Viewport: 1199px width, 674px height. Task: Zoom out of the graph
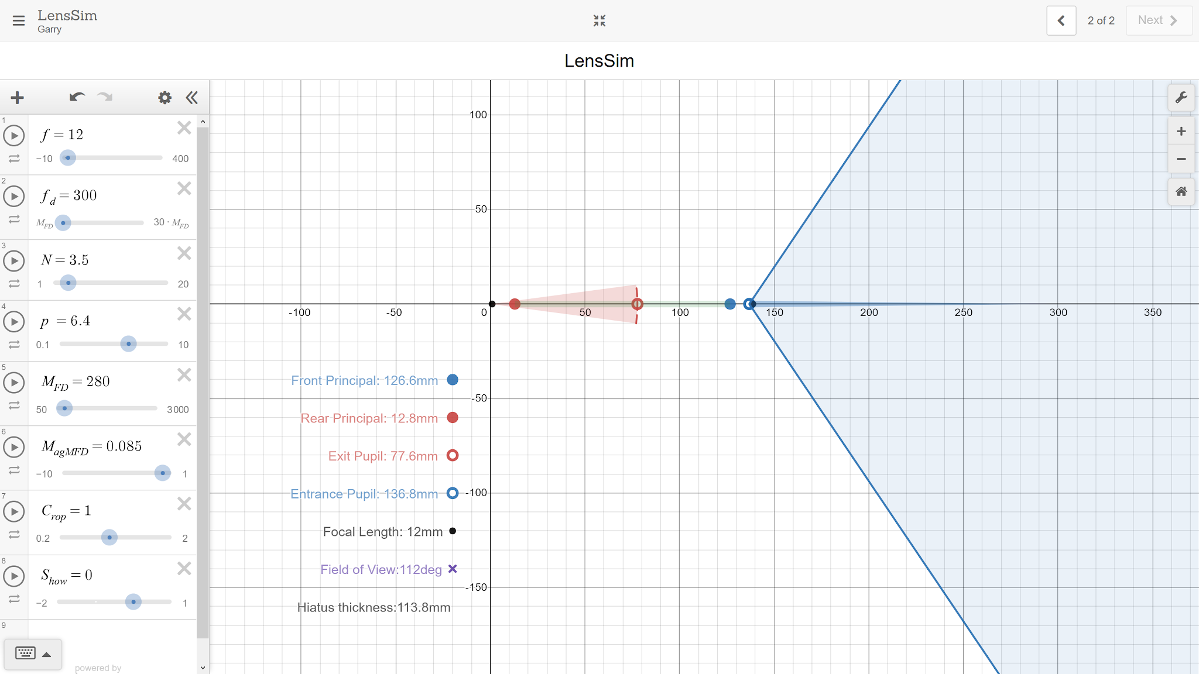click(x=1181, y=159)
